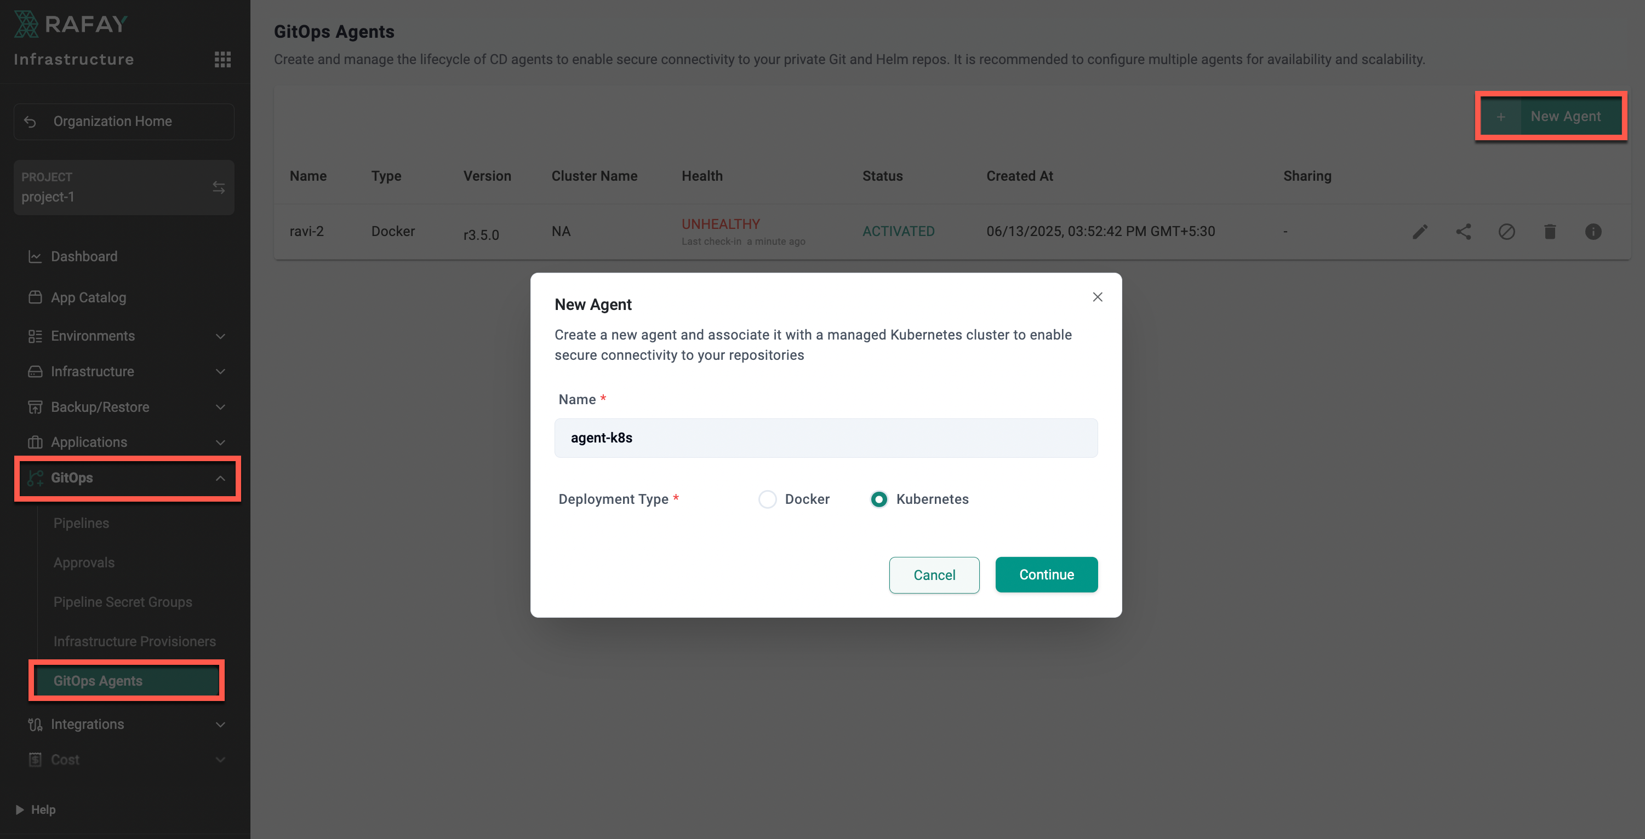
Task: Click the 06/13/2025 created-at timestamp
Action: 1100,232
